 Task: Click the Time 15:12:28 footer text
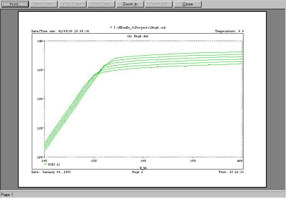pyautogui.click(x=231, y=172)
